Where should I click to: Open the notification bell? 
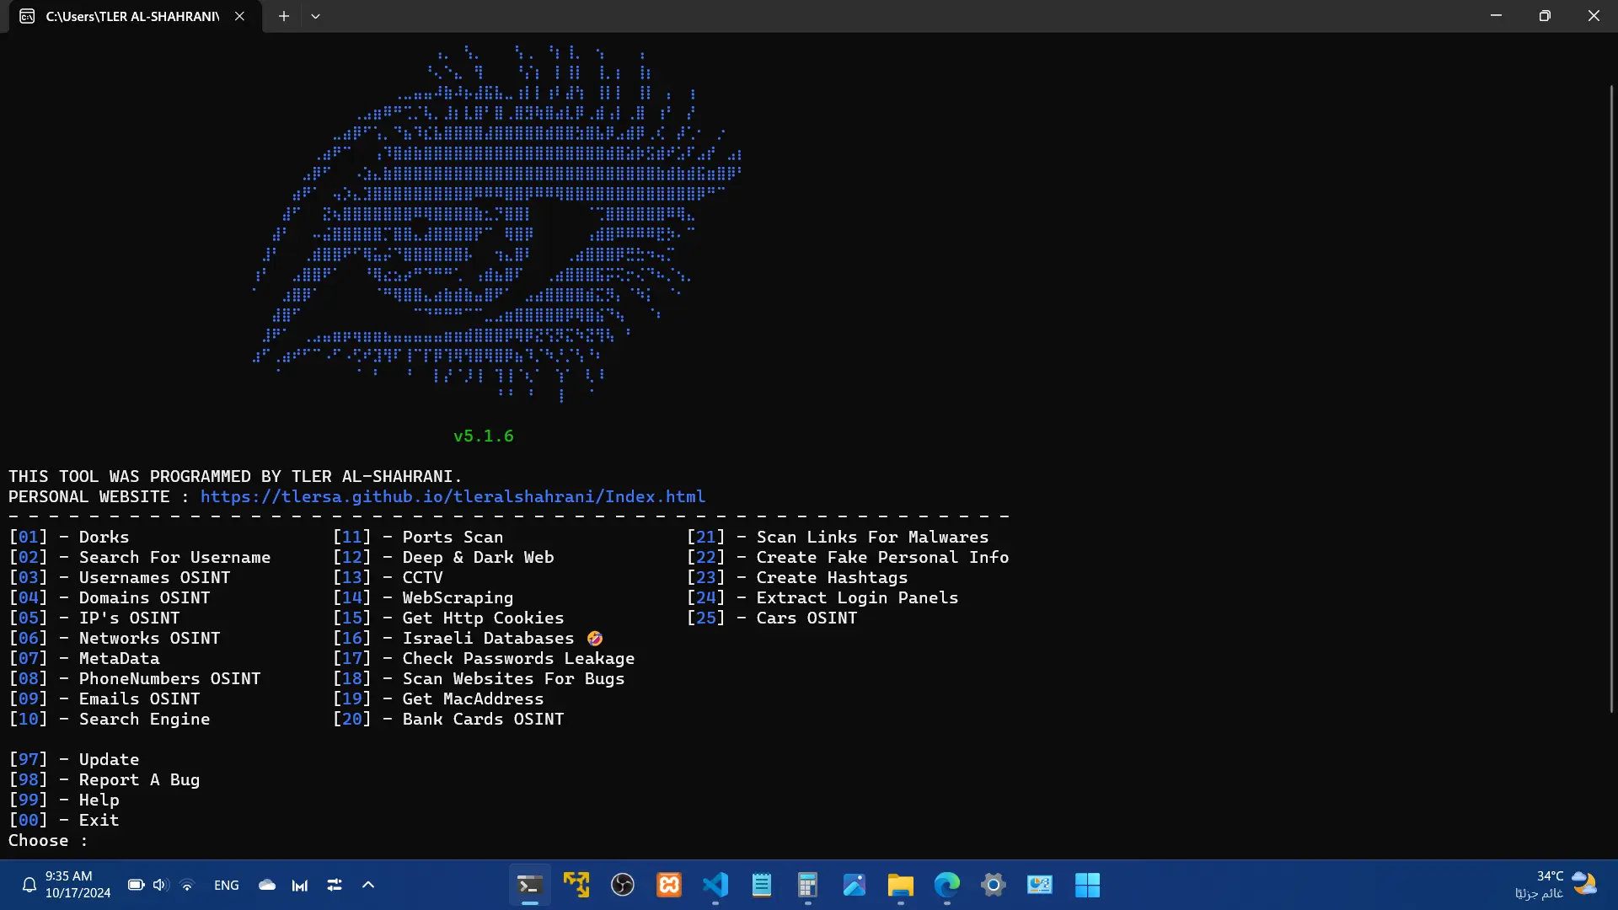click(x=29, y=885)
